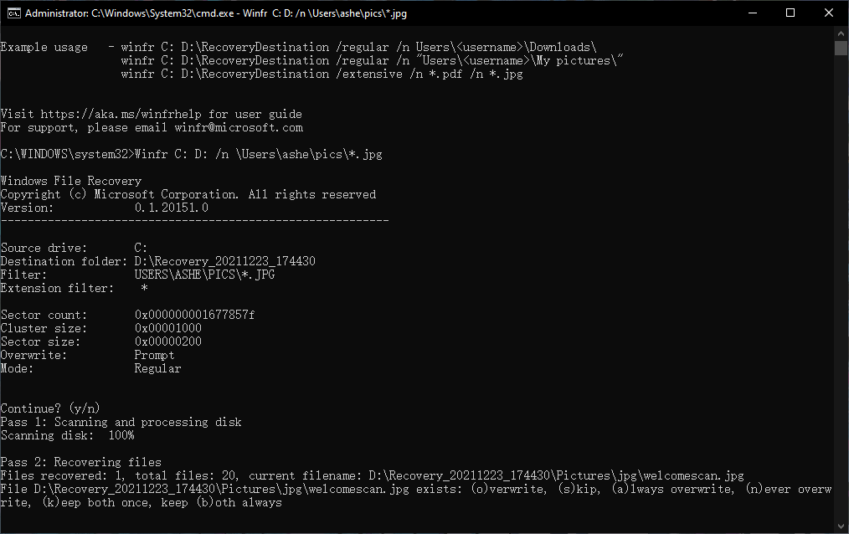Click the Destination folder path value
The height and width of the screenshot is (534, 849).
click(x=224, y=261)
